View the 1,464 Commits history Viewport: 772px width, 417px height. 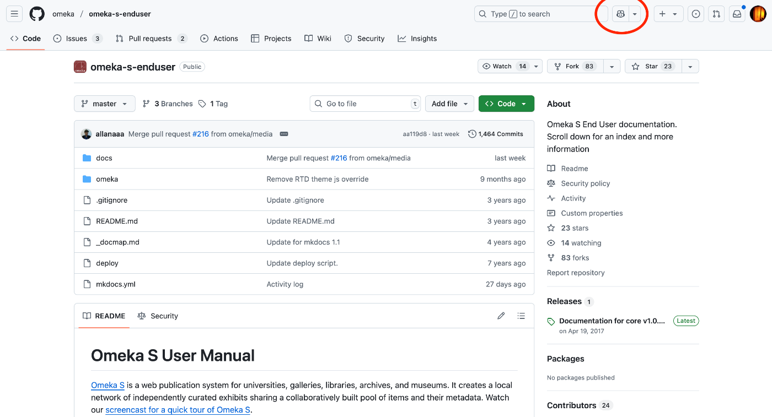496,134
